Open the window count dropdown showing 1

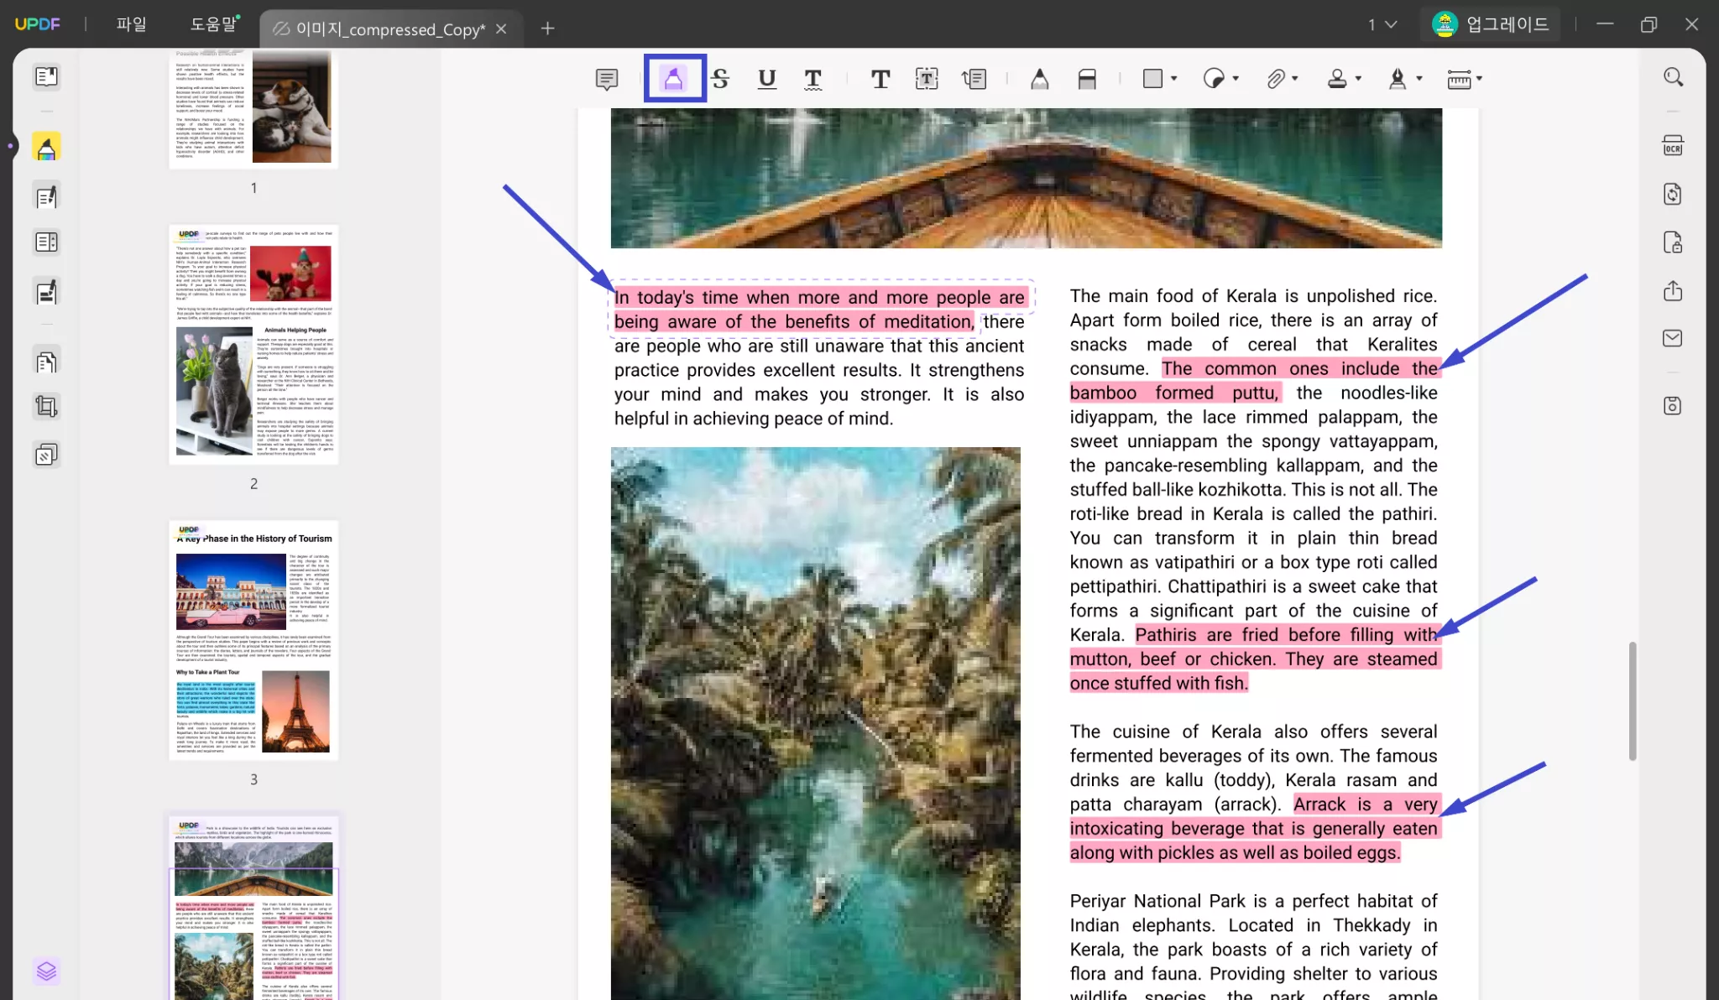pos(1382,24)
